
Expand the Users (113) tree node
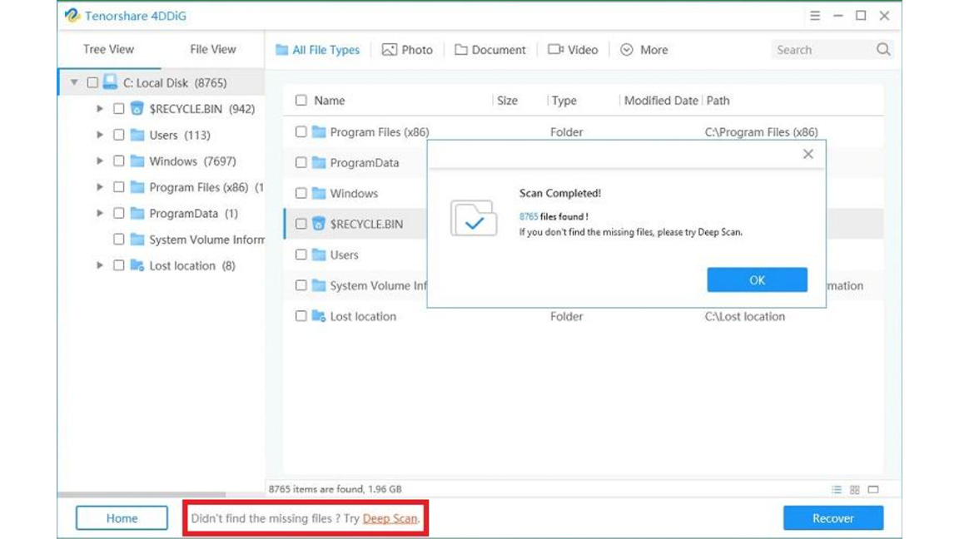pyautogui.click(x=100, y=135)
